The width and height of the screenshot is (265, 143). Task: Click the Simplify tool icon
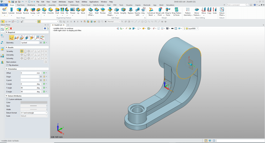pyautogui.click(x=123, y=10)
